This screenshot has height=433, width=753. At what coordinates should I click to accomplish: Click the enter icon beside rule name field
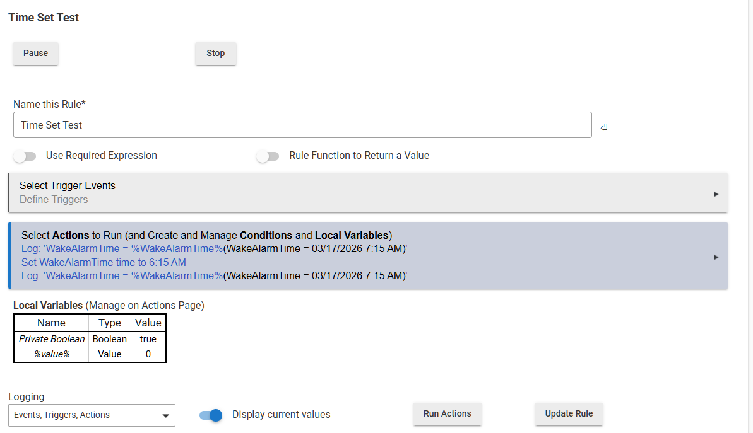click(x=604, y=127)
